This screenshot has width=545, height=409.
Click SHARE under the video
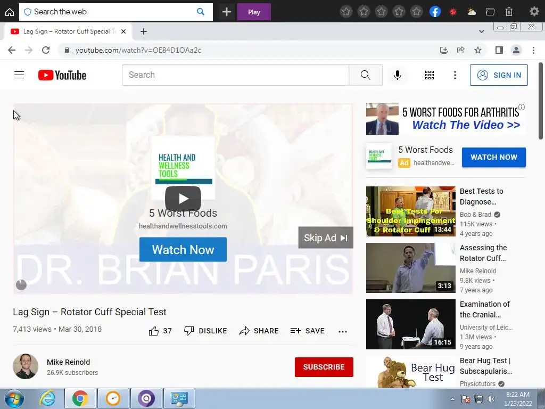[259, 331]
